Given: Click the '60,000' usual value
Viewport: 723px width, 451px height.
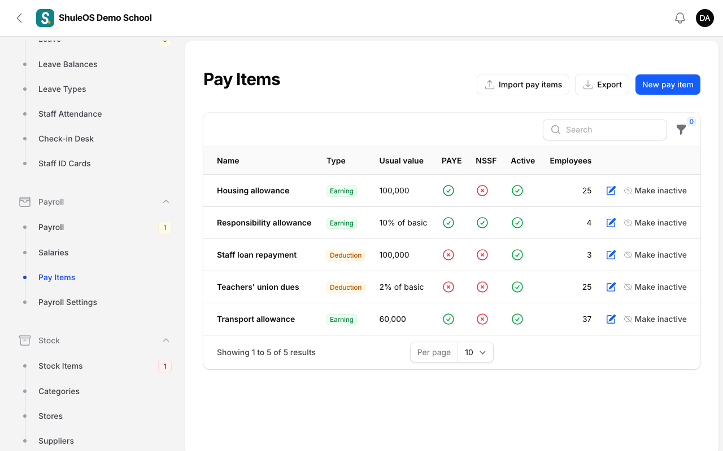Looking at the screenshot, I should click(393, 319).
